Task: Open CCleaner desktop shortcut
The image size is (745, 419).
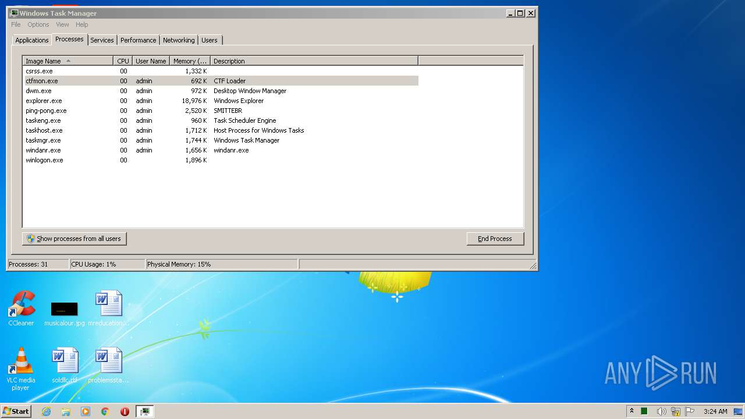Action: pyautogui.click(x=21, y=308)
